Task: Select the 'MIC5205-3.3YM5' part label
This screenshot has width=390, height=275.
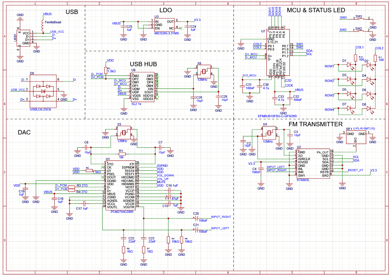Action: click(167, 33)
